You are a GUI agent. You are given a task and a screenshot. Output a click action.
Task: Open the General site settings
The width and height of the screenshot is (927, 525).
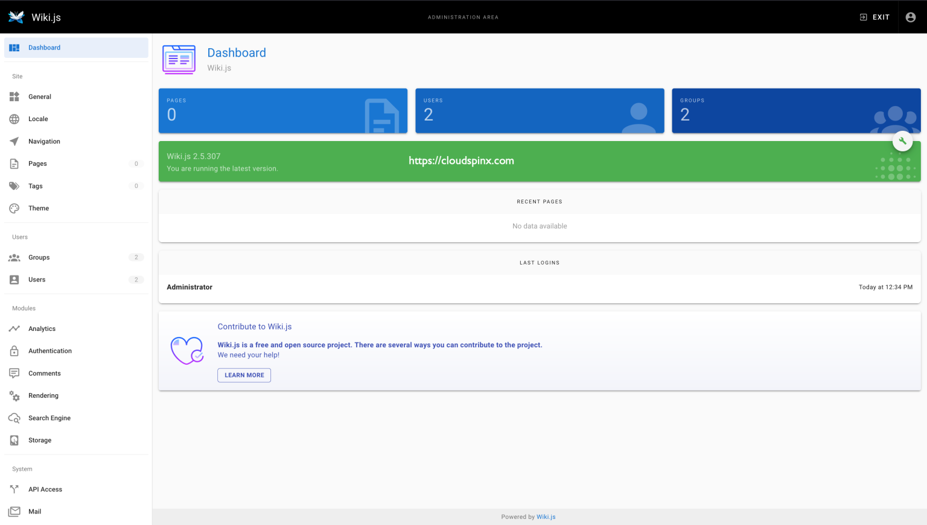pos(40,97)
